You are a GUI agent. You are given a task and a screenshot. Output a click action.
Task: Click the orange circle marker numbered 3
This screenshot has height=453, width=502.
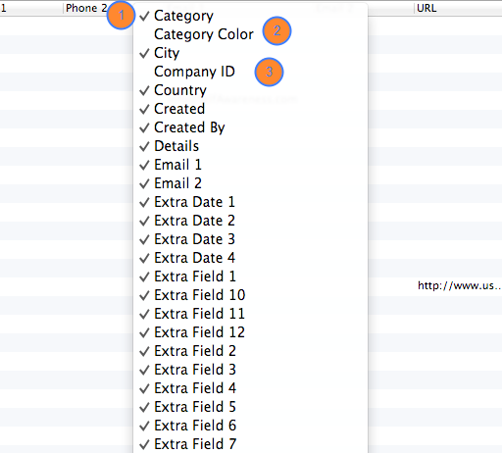coord(269,73)
